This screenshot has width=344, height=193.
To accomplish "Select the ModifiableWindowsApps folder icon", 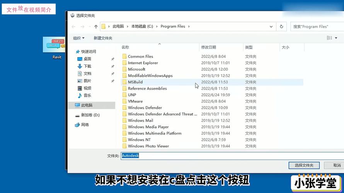I will [x=124, y=76].
